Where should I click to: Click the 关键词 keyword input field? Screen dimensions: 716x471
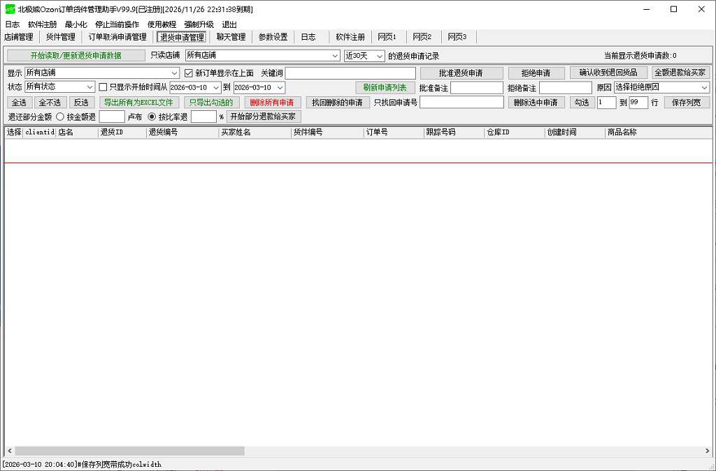point(350,73)
